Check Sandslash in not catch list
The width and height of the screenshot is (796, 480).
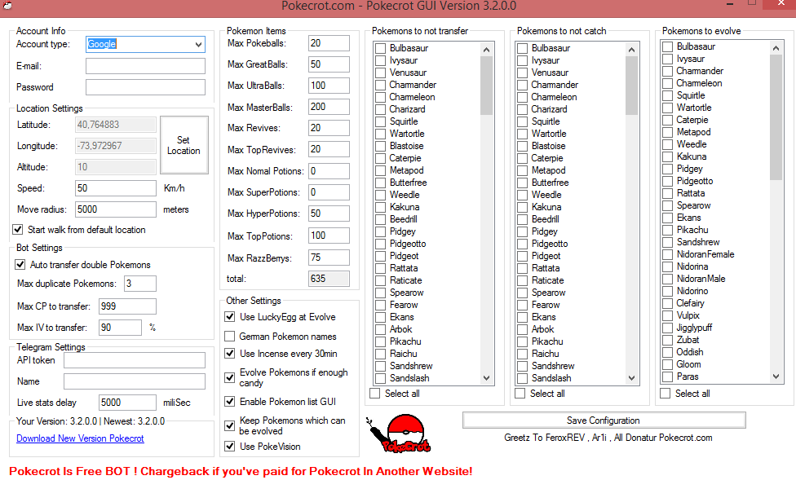(522, 378)
